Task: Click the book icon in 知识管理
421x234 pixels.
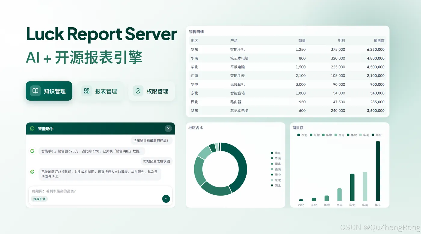Action: pyautogui.click(x=35, y=91)
